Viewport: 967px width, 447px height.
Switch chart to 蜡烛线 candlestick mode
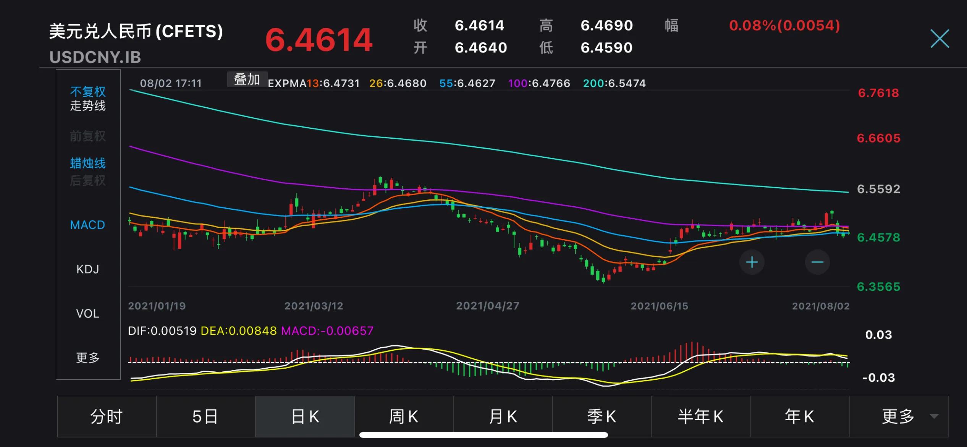click(x=87, y=163)
